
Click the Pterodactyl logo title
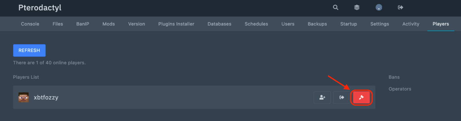tap(40, 8)
